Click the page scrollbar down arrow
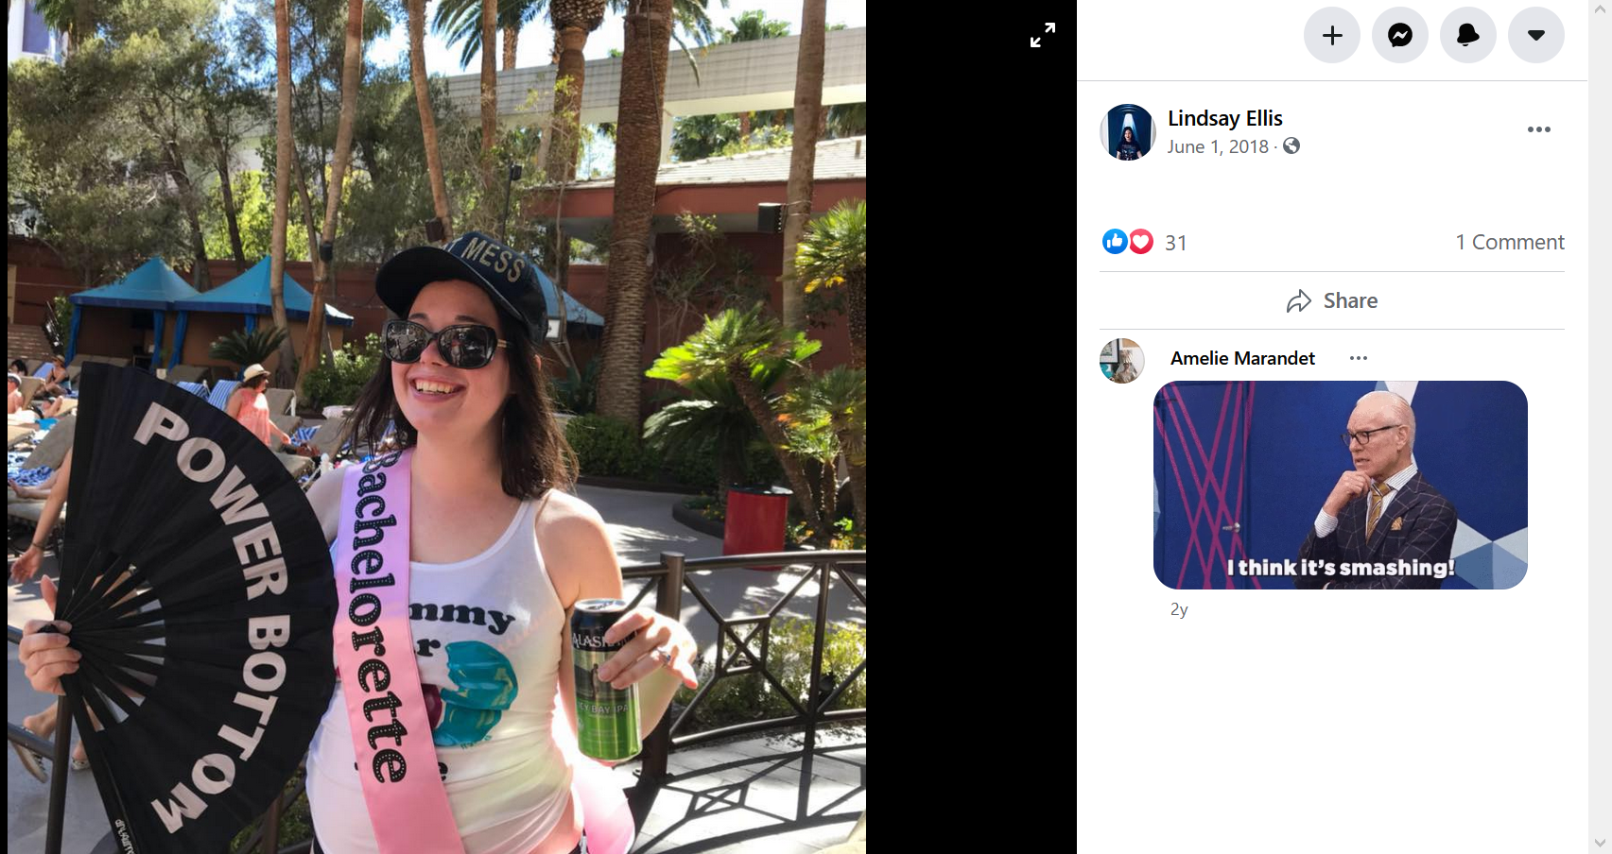This screenshot has width=1612, height=854. coord(1600,843)
